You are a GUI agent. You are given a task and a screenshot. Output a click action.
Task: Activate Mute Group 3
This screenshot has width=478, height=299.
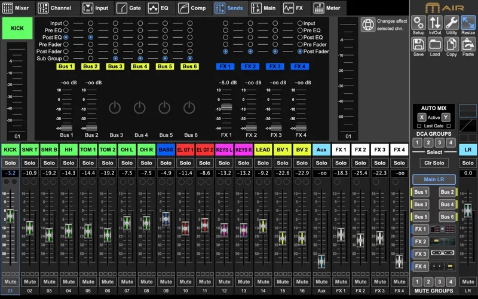point(439,282)
